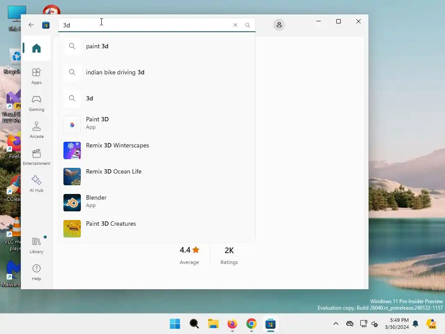The height and width of the screenshot is (334, 445).
Task: Open the Paint 3D Creatures result
Action: 156,229
